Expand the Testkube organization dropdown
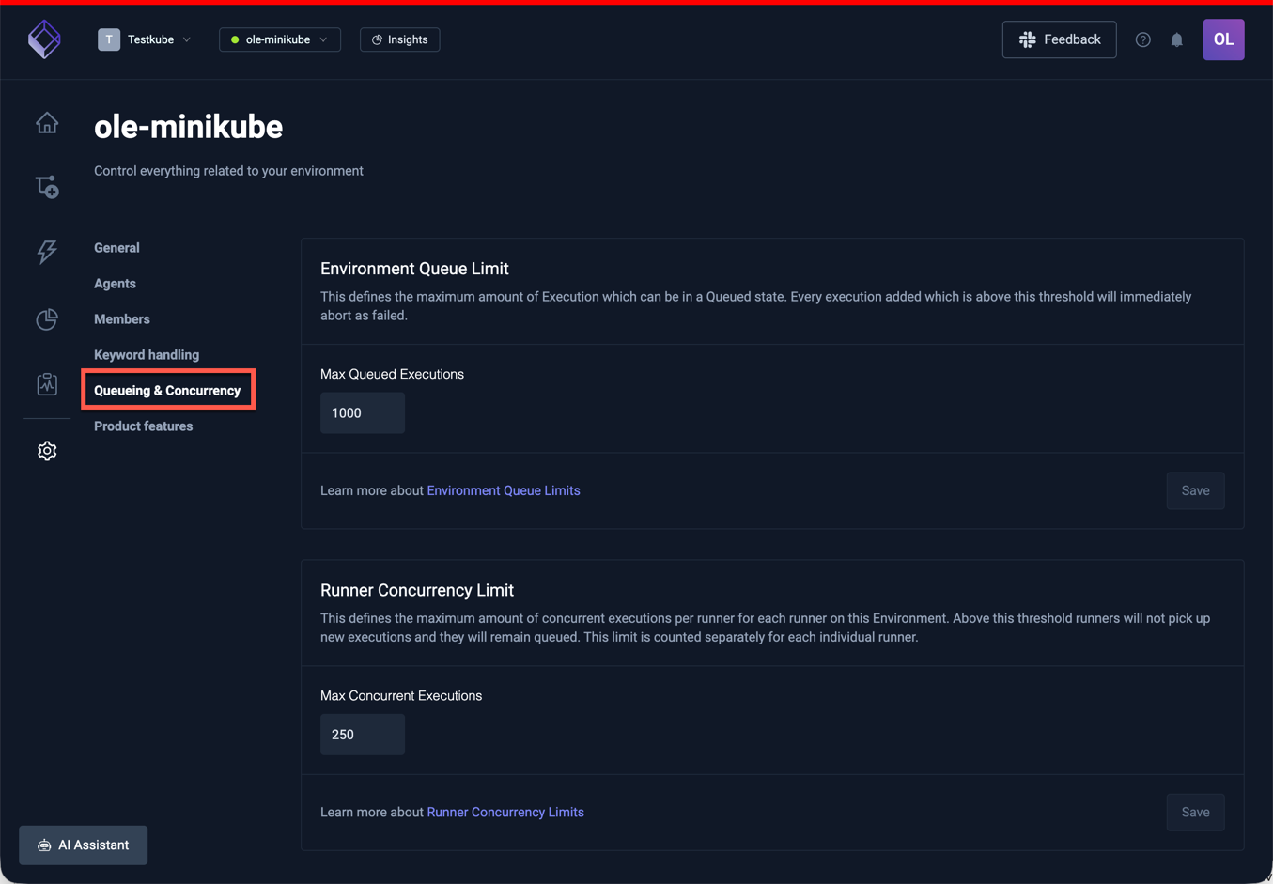The image size is (1273, 884). (146, 39)
